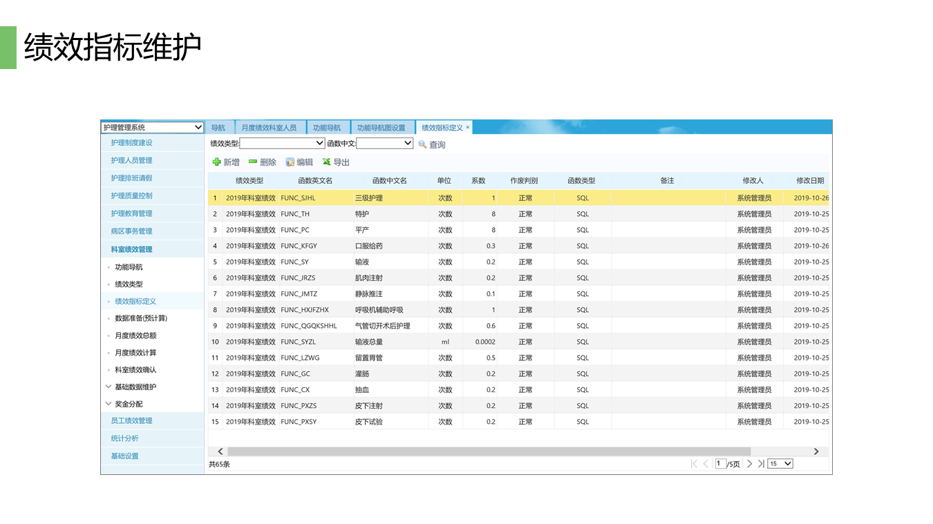Click the green plus 新增 icon
Screen dimensions: 933x524
coord(216,162)
